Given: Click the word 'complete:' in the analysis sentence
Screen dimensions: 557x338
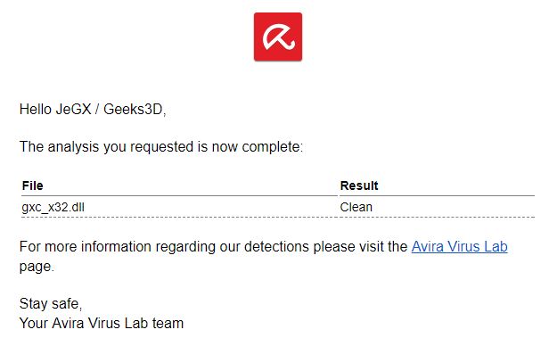Looking at the screenshot, I should (273, 147).
